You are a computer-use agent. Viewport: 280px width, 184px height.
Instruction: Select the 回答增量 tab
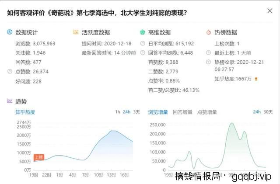[182, 112]
